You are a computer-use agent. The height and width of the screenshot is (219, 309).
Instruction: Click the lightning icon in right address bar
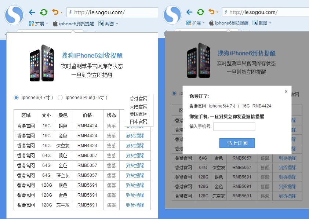(x=226, y=12)
